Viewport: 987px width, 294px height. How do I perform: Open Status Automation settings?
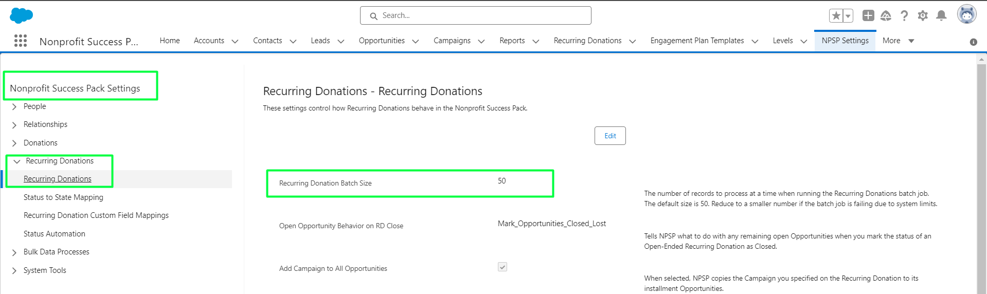55,234
